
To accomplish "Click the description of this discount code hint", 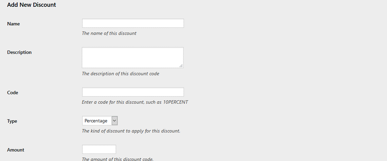I will click(121, 74).
